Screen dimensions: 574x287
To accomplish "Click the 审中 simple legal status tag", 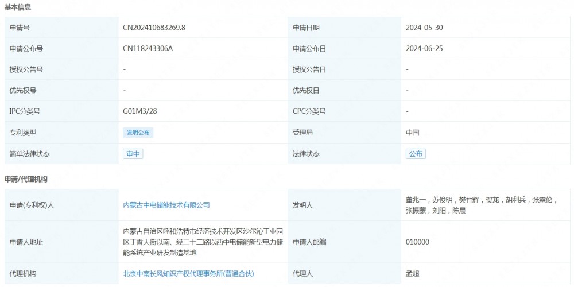I will (x=133, y=154).
